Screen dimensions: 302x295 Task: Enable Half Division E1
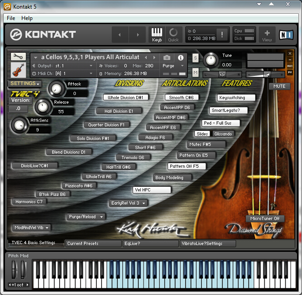coord(119,111)
